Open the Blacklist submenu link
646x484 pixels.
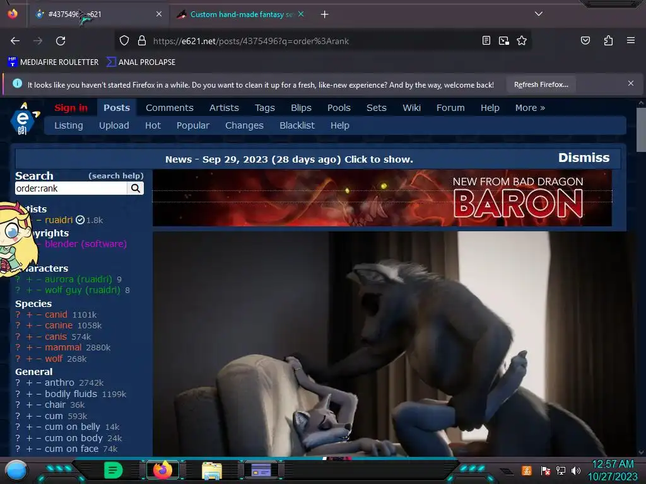click(x=297, y=125)
